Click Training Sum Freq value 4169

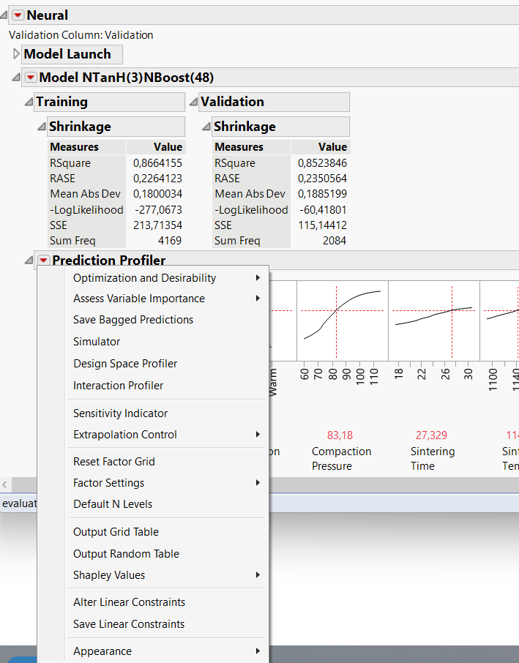coord(170,241)
